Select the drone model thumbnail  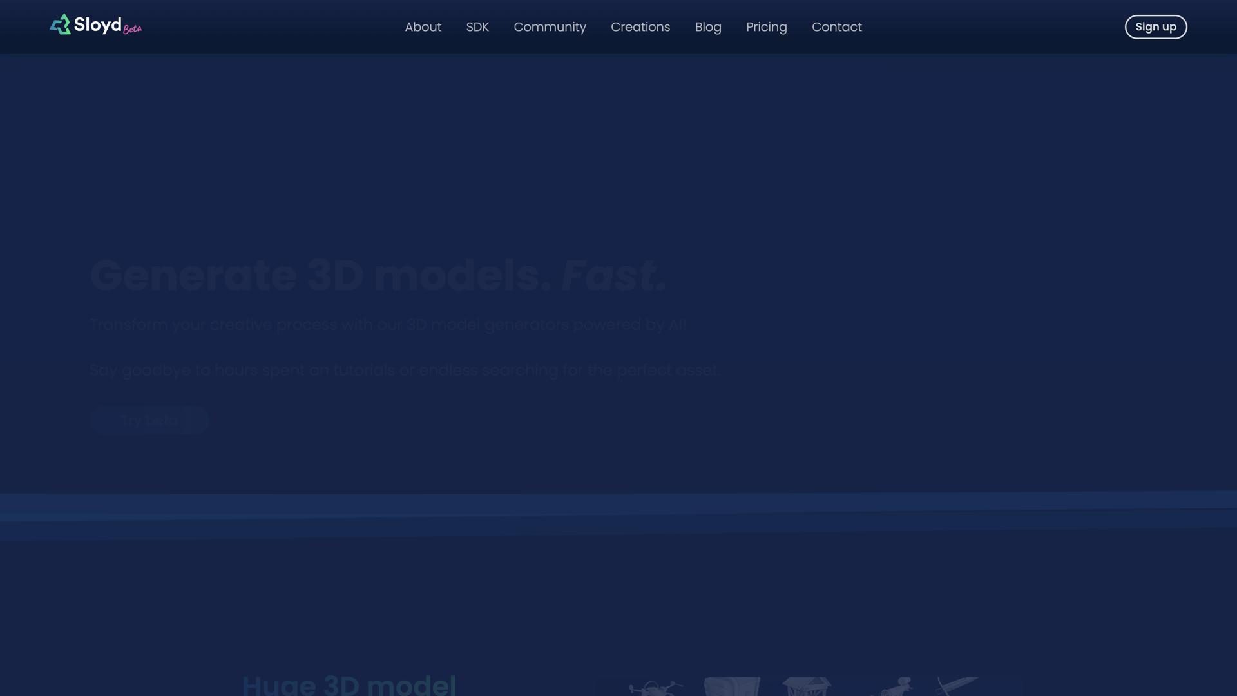[x=655, y=688]
